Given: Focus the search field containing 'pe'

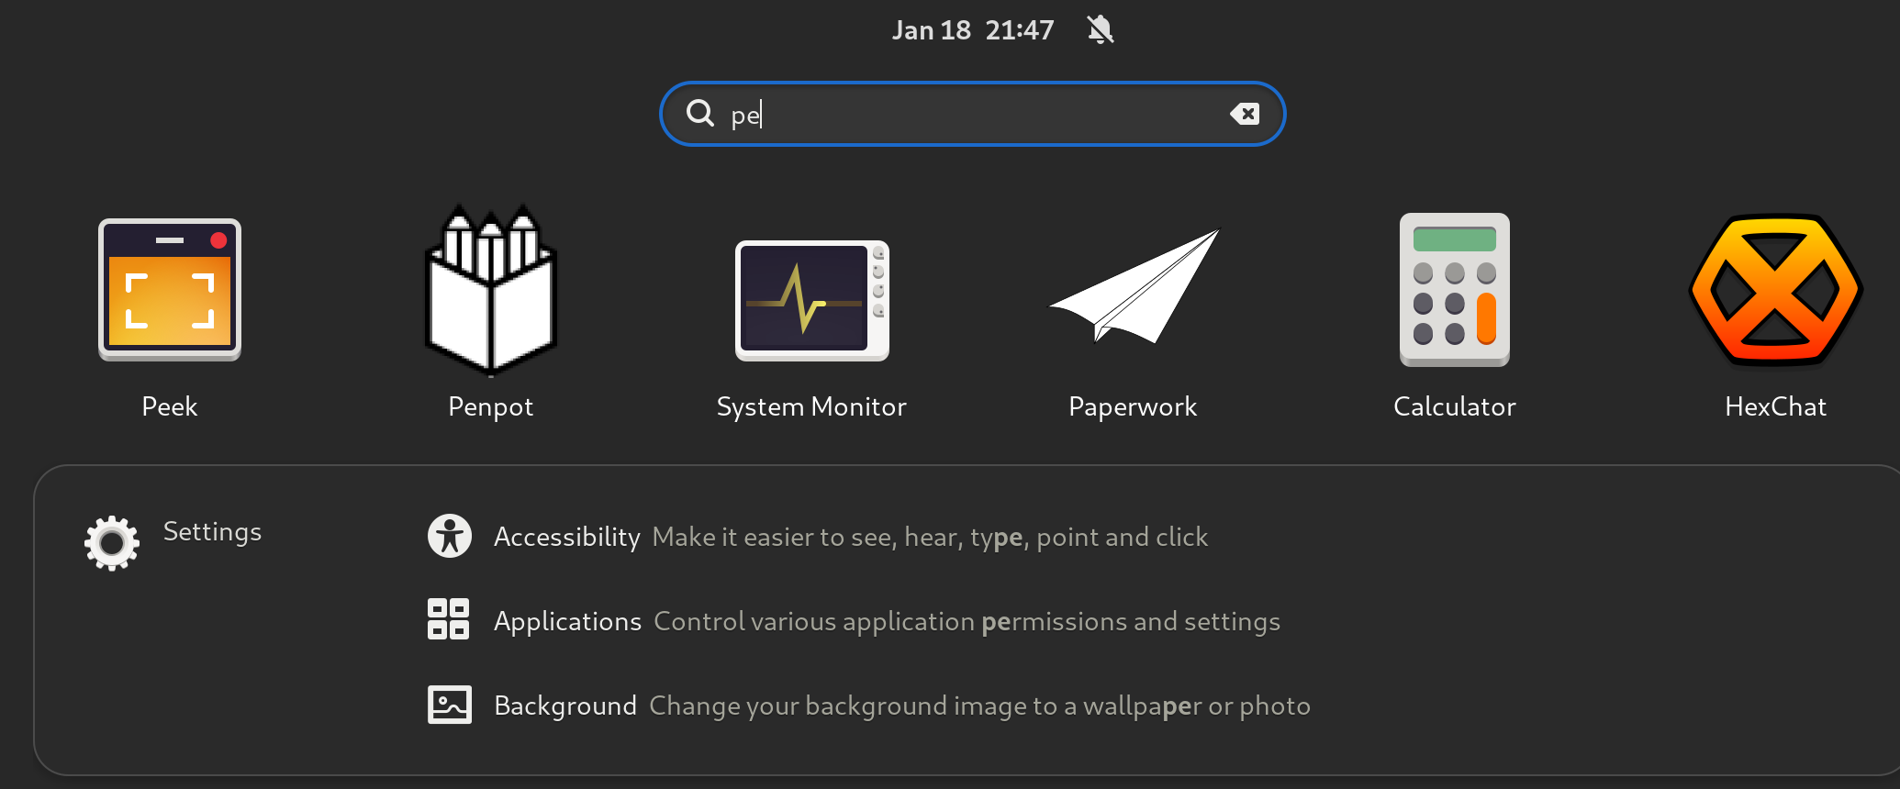Looking at the screenshot, I should (x=973, y=114).
